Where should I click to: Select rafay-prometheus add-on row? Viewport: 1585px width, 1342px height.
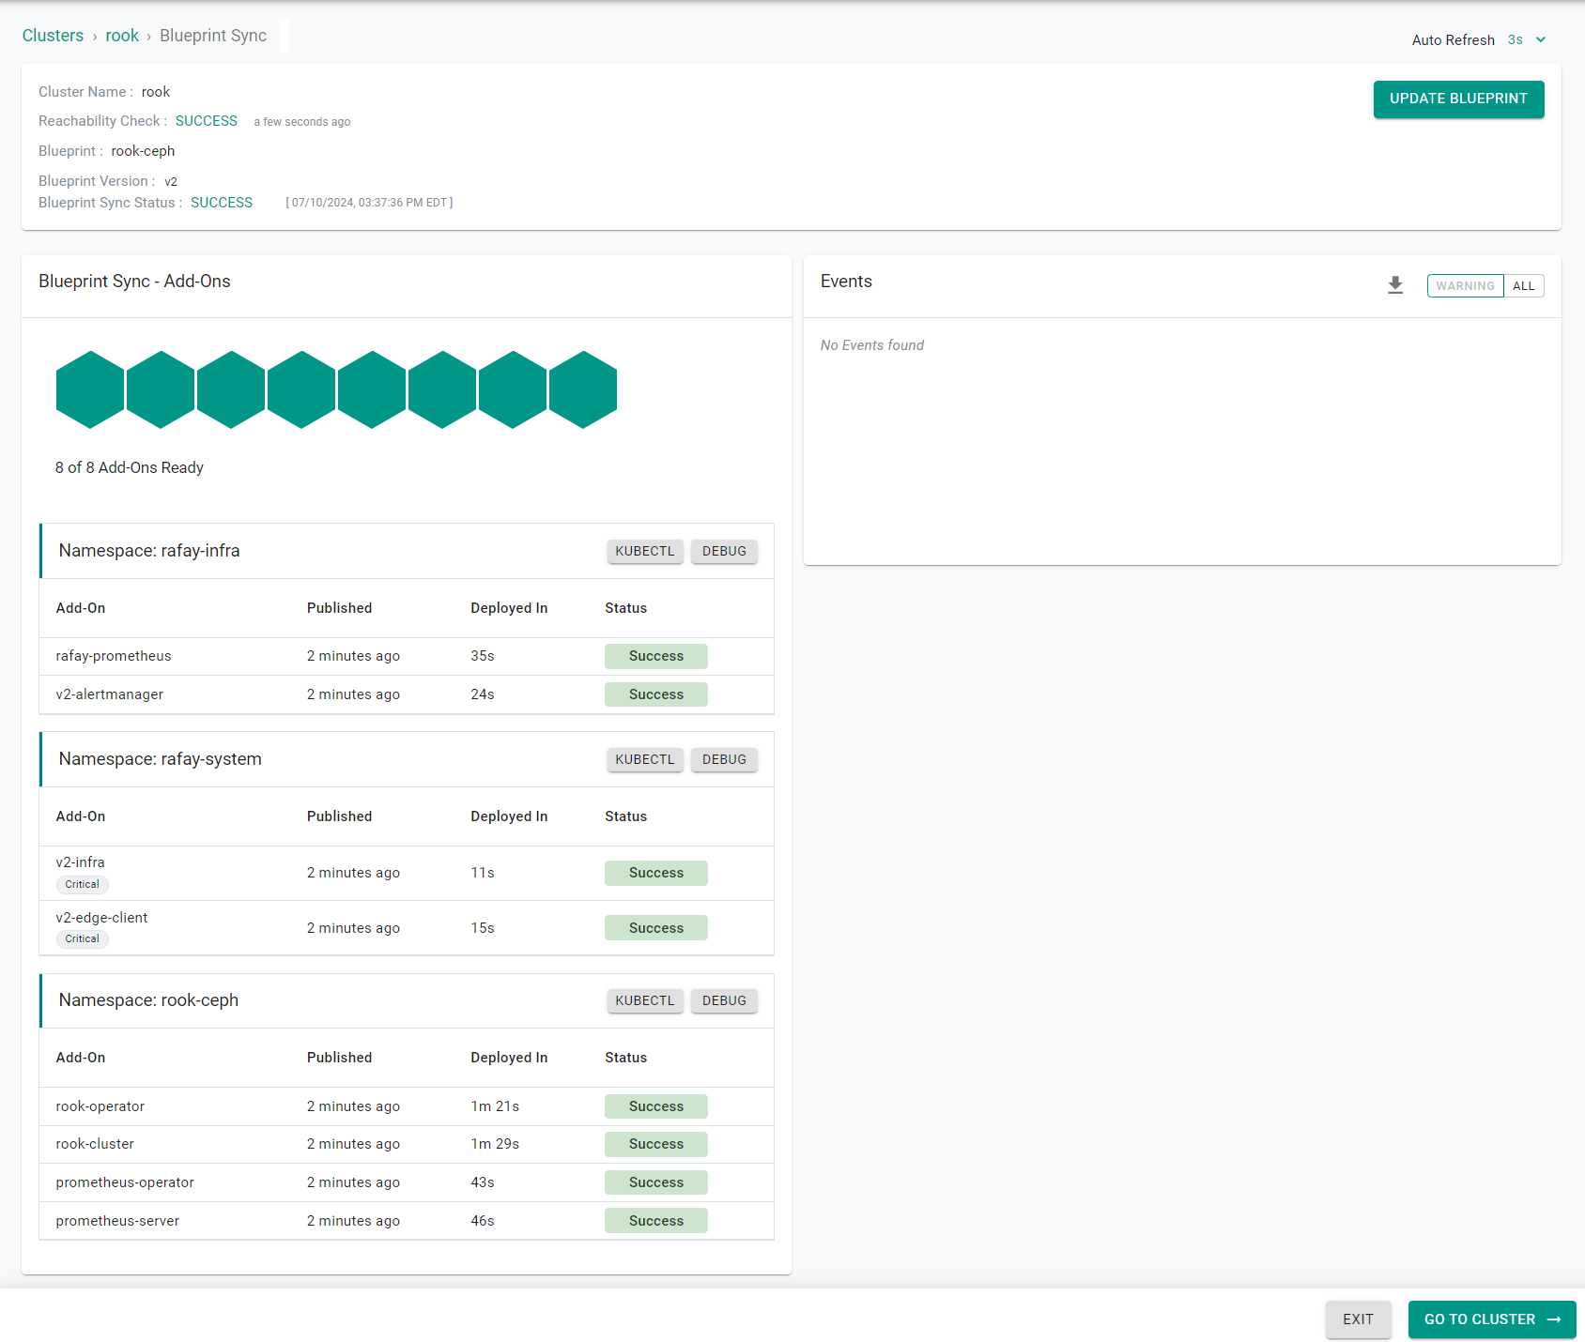tap(407, 656)
